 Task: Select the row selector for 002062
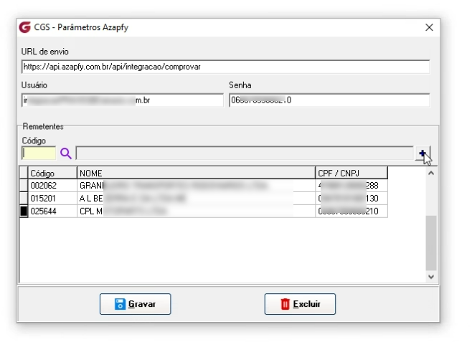24,185
